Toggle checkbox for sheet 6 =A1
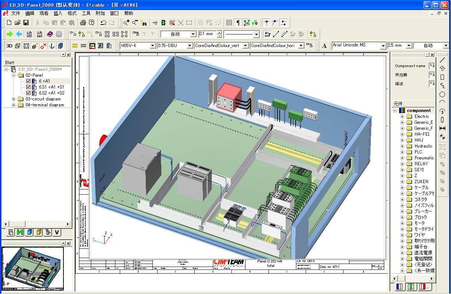Viewport: 451px width, 294px height. 29,81
